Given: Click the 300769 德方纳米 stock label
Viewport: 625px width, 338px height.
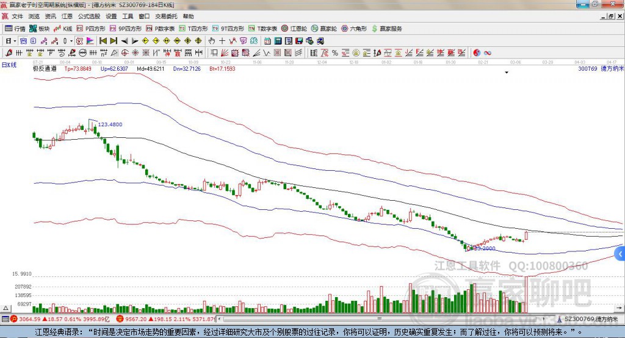Looking at the screenshot, I should 601,68.
